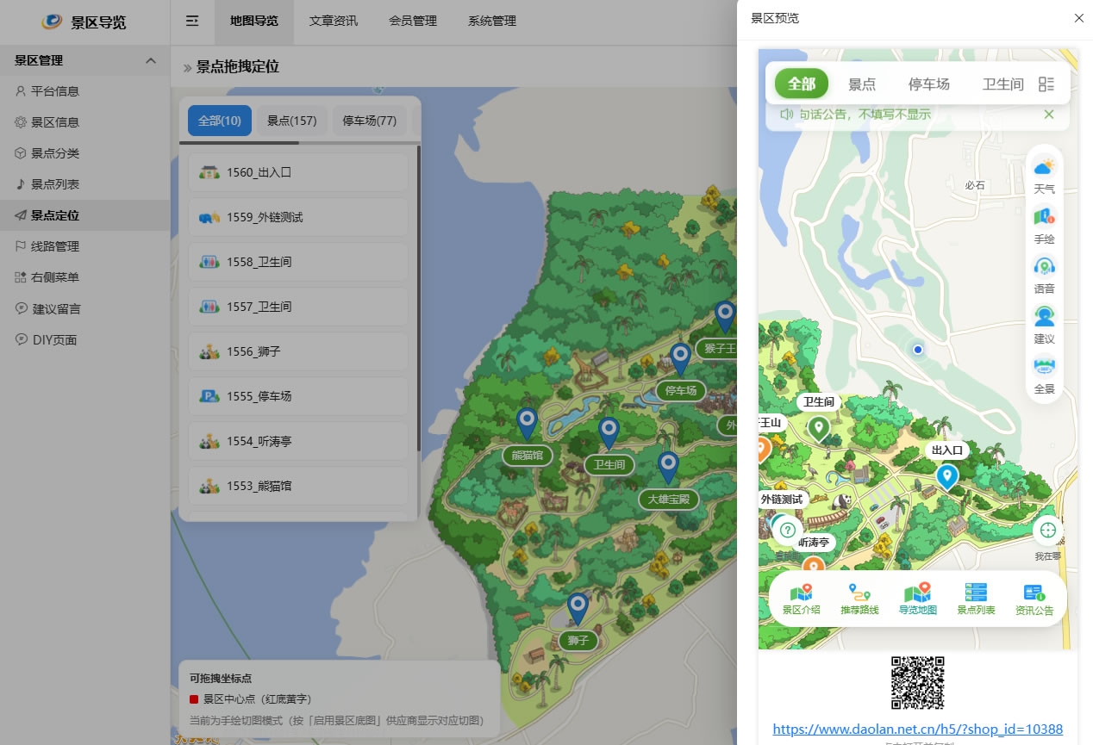This screenshot has width=1093, height=745.
Task: Open 资讯公告 in preview bottom bar
Action: coord(1034,599)
